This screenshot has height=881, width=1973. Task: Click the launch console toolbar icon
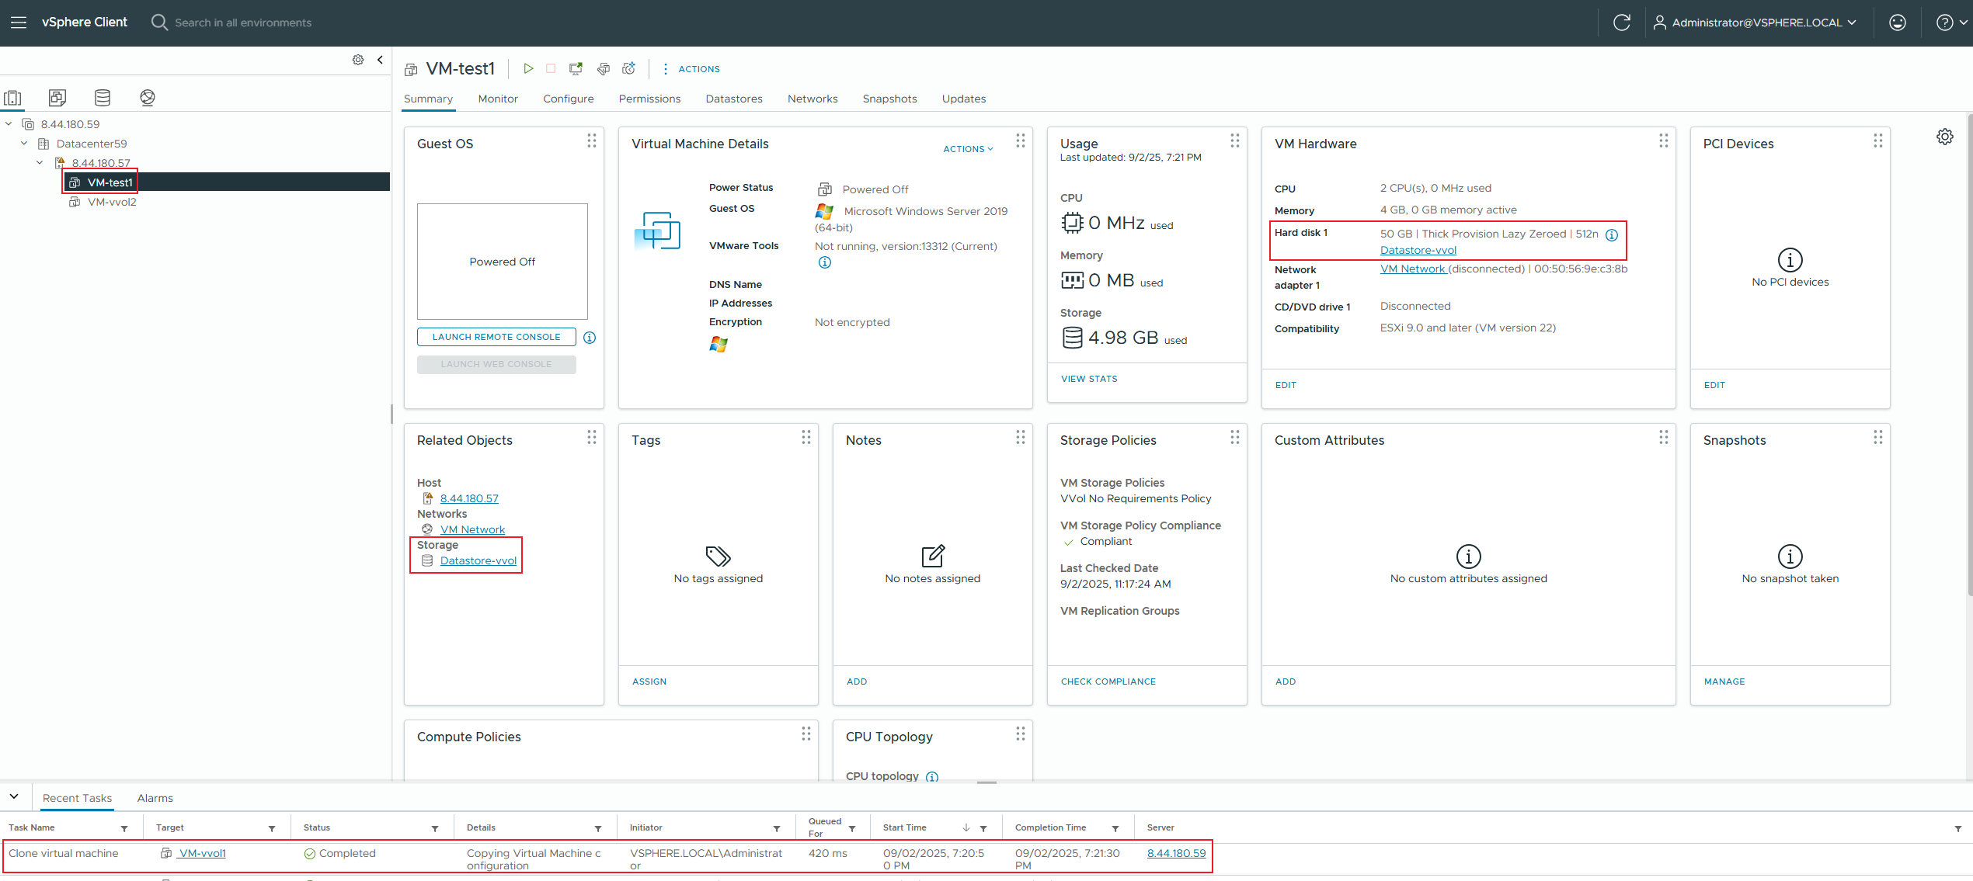(576, 69)
